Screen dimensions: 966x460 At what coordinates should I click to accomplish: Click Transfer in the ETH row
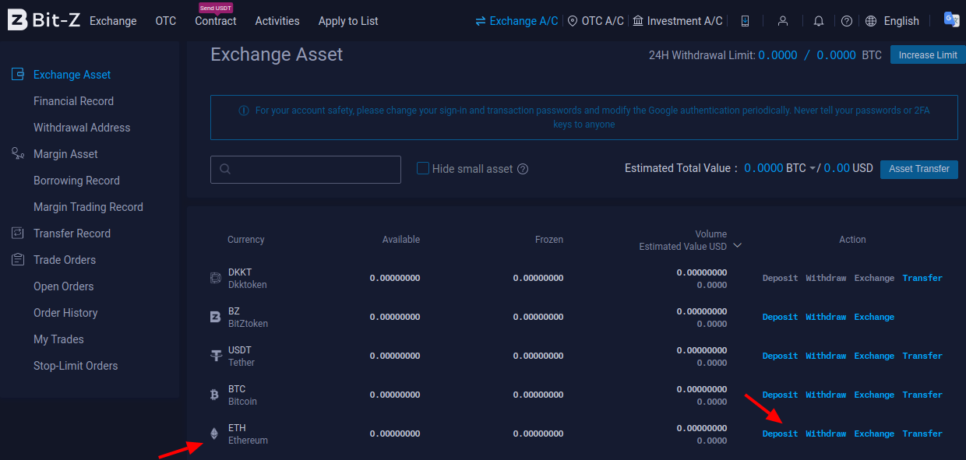click(922, 434)
